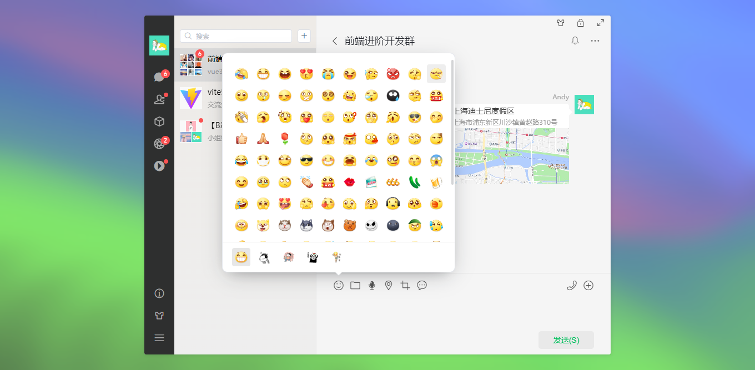Viewport: 755px width, 370px height.
Task: Open chat history bubble icon in toolbar
Action: [x=422, y=285]
